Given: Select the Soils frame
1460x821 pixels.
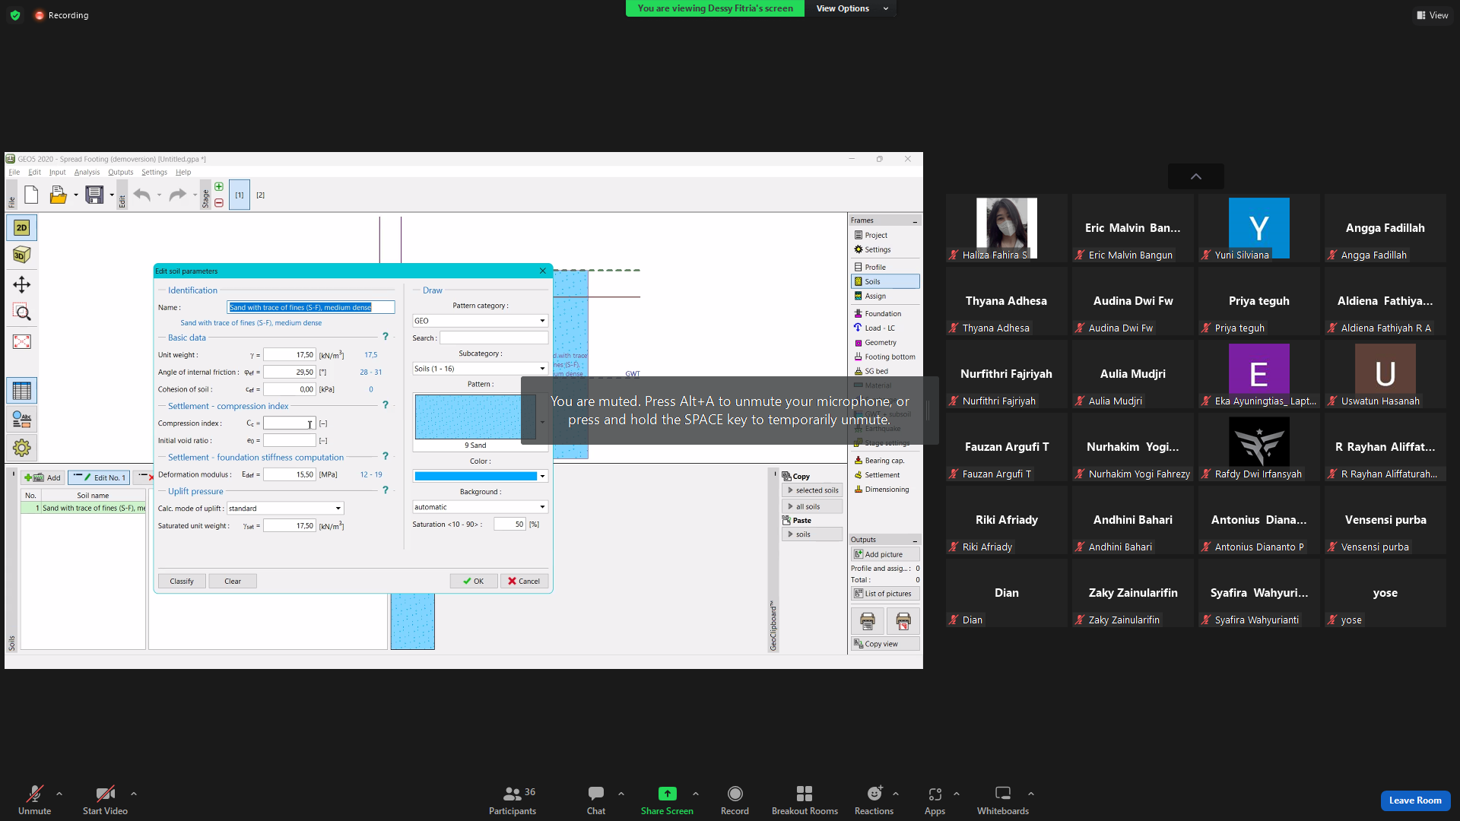Looking at the screenshot, I should coord(885,282).
